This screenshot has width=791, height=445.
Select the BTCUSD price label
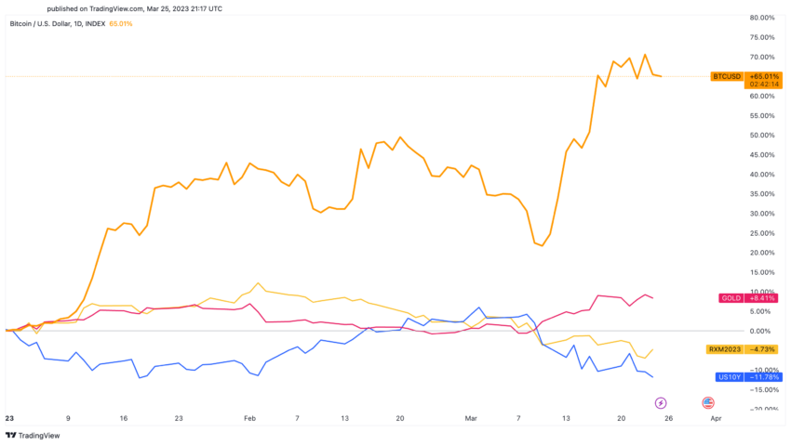coord(726,75)
